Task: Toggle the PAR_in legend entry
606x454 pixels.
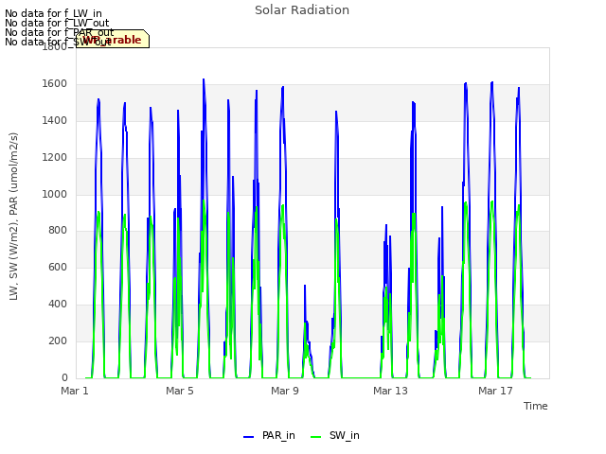Action: point(269,435)
